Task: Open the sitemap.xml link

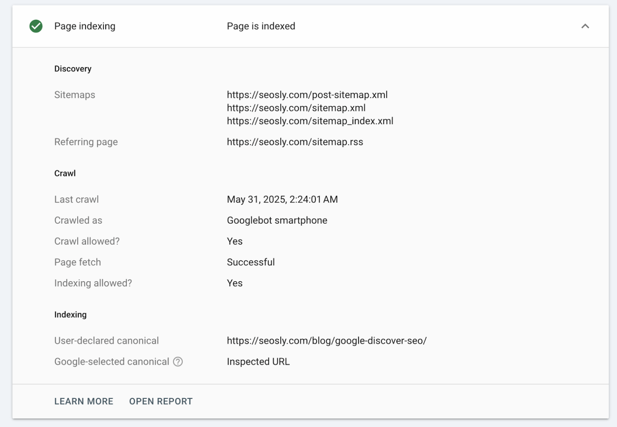Action: [x=296, y=108]
